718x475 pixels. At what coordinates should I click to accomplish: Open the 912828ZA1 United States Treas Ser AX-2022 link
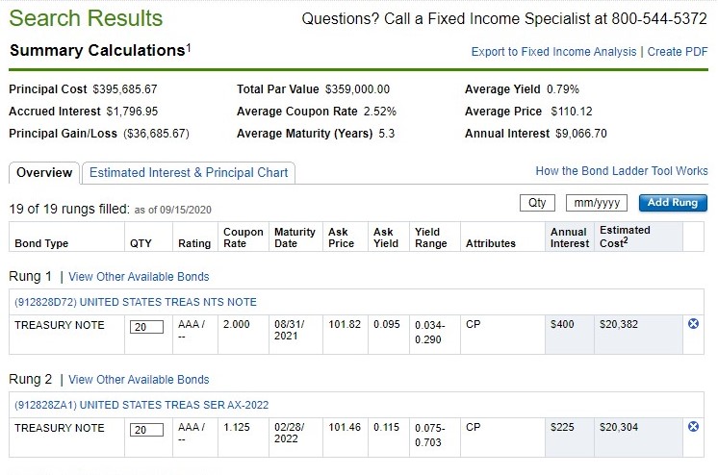(141, 405)
